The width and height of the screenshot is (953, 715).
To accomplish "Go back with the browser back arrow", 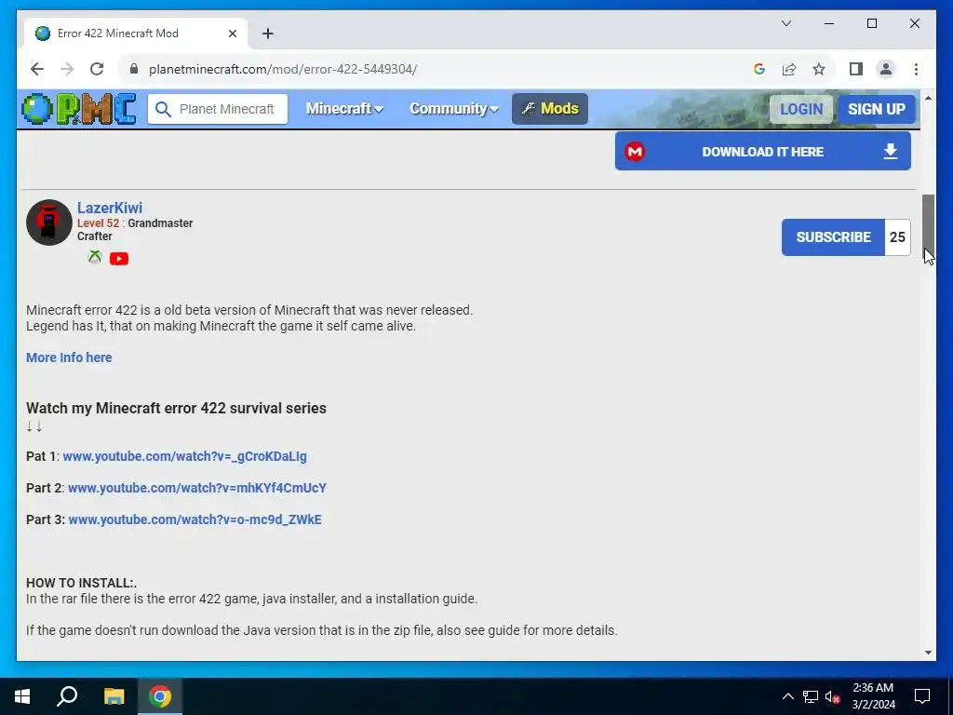I will [37, 69].
